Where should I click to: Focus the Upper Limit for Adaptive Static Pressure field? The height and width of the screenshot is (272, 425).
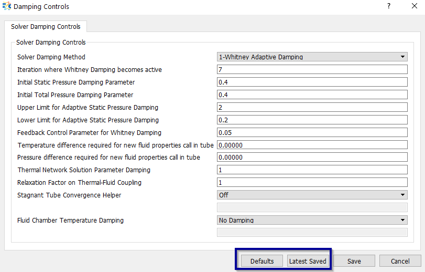coord(312,107)
